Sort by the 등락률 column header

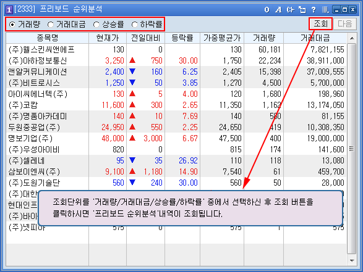[x=182, y=38]
